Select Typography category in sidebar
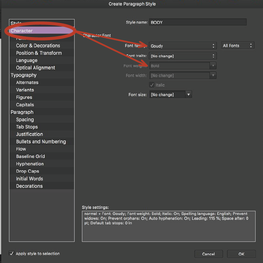The image size is (263, 263). (23, 75)
